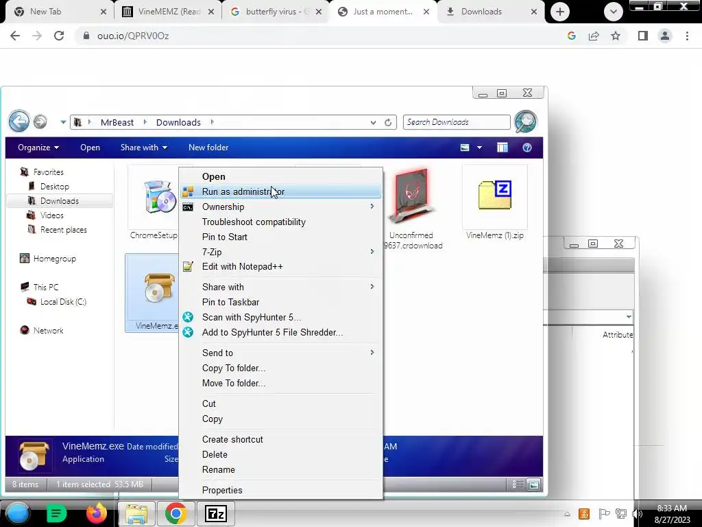The width and height of the screenshot is (702, 527).
Task: Click New folder in Explorer toolbar
Action: [208, 148]
